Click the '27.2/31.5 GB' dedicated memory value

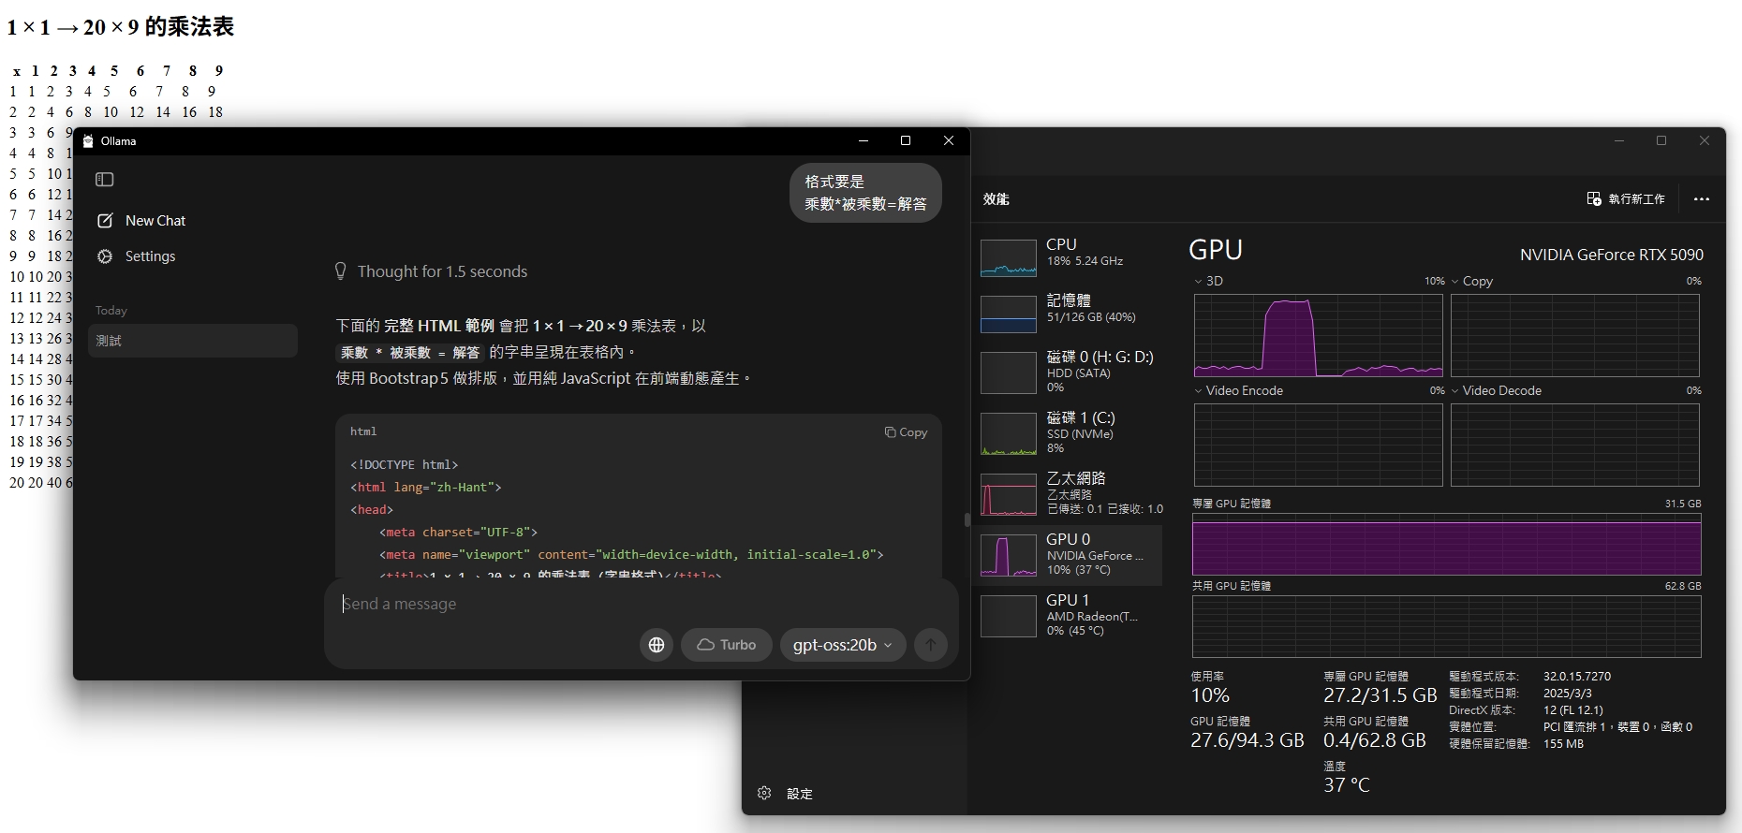tap(1380, 695)
